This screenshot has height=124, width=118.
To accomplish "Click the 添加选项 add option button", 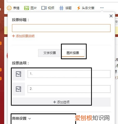I will [x=61, y=102].
